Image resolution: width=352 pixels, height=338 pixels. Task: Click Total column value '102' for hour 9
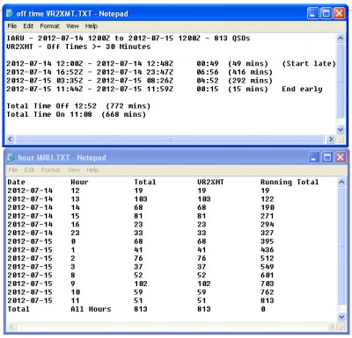(x=141, y=284)
